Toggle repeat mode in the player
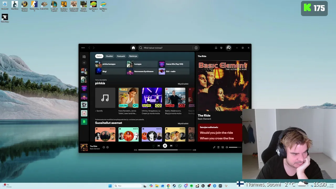Screen dimensions: 336x189 tap(176, 146)
